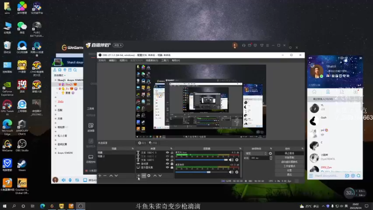Click start recording button in OBS controls
The height and width of the screenshot is (210, 373).
coord(289,158)
